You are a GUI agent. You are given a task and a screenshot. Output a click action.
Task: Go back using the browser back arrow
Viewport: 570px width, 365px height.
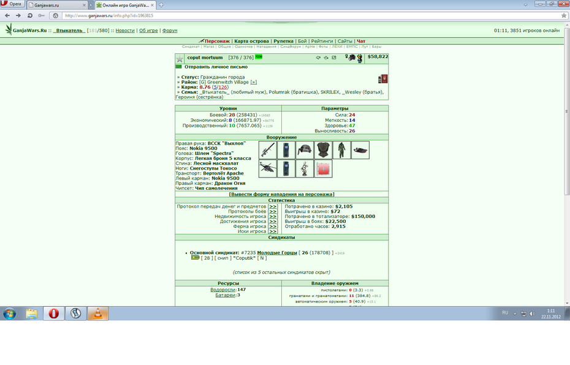click(x=7, y=16)
